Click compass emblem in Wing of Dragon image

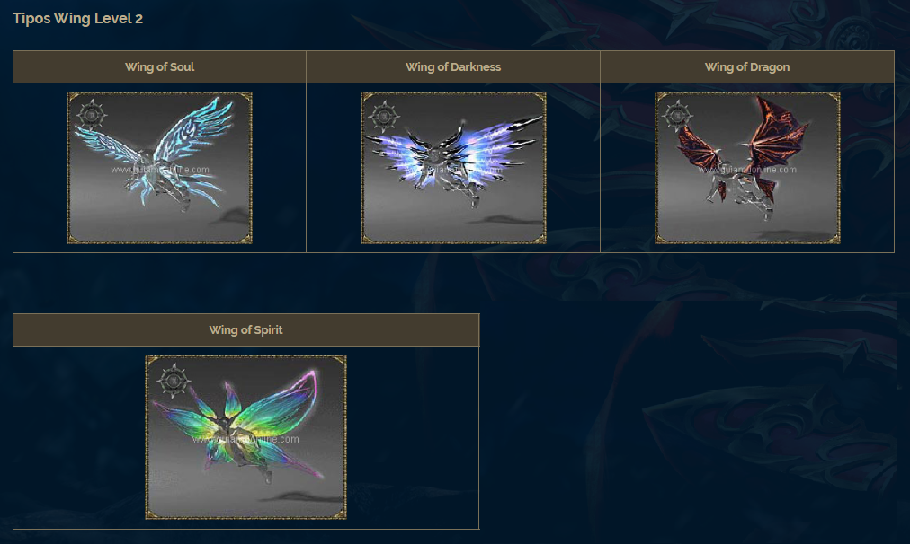click(x=677, y=116)
